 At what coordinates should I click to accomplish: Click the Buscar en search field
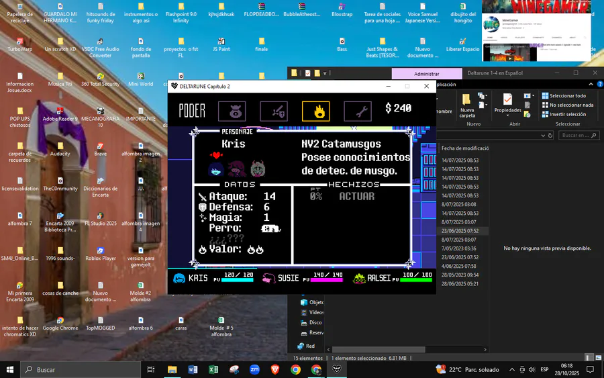pos(579,135)
